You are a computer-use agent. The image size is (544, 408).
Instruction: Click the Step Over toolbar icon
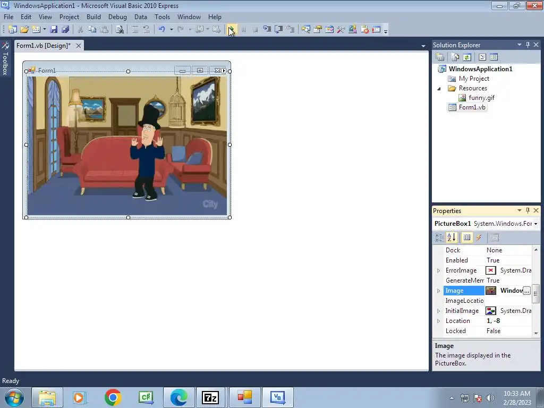pos(278,30)
